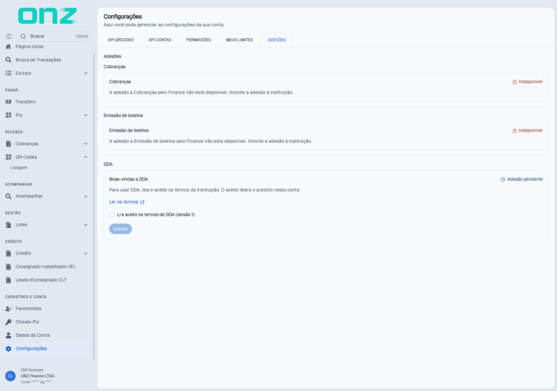Open the Ler os termos link
Screen dimensions: 557x391
(127, 202)
